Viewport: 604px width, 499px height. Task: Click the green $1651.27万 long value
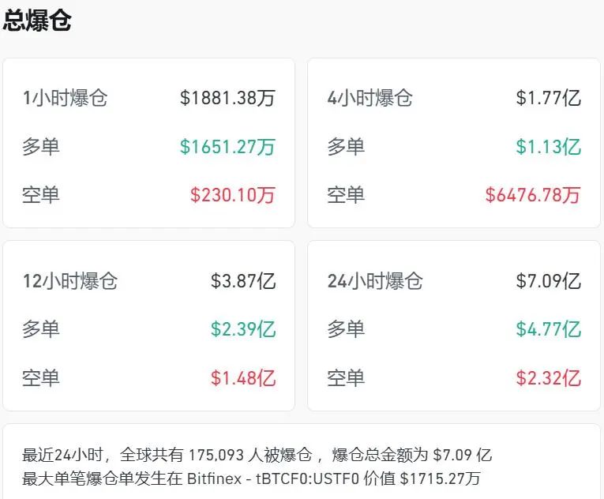(x=227, y=147)
